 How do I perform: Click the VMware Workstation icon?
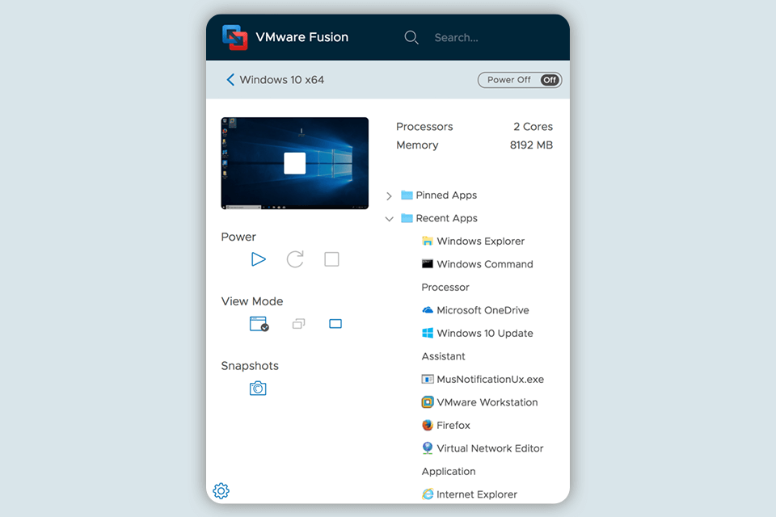coord(427,402)
